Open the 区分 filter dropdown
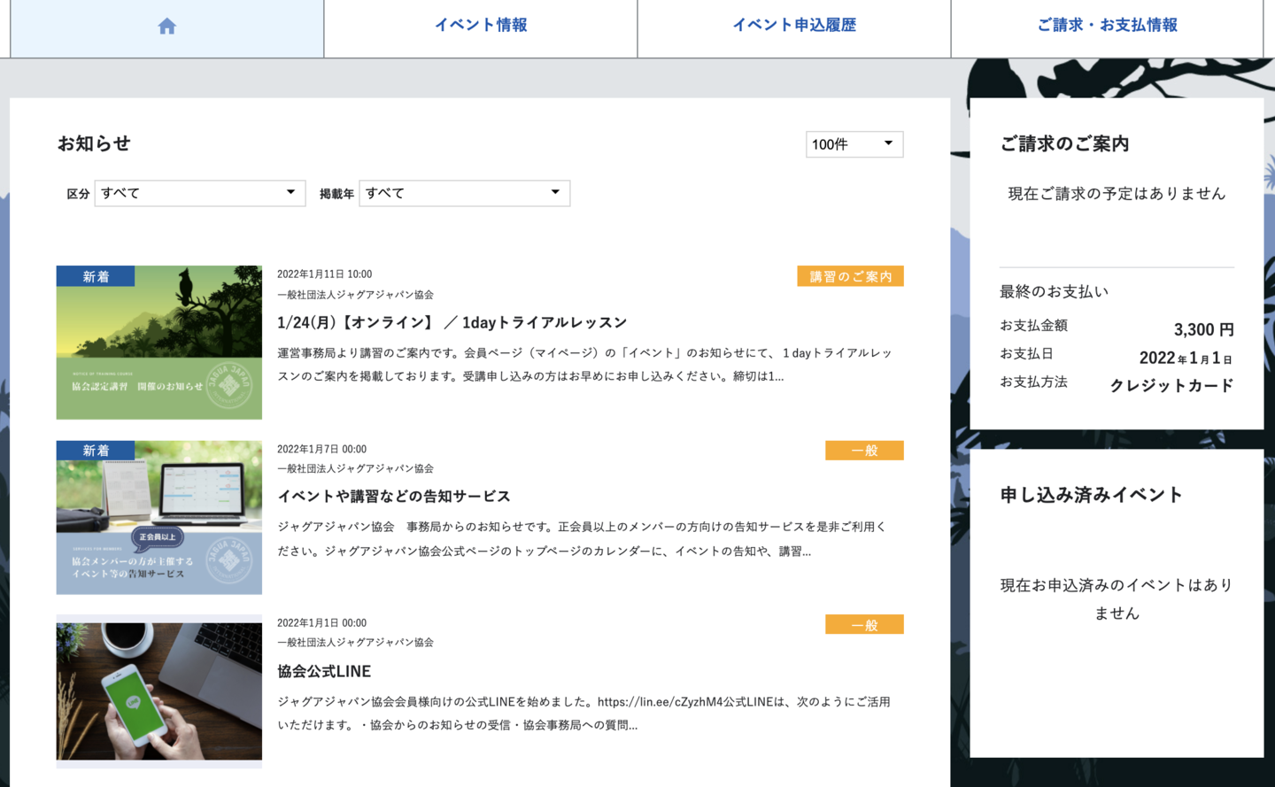 tap(199, 192)
